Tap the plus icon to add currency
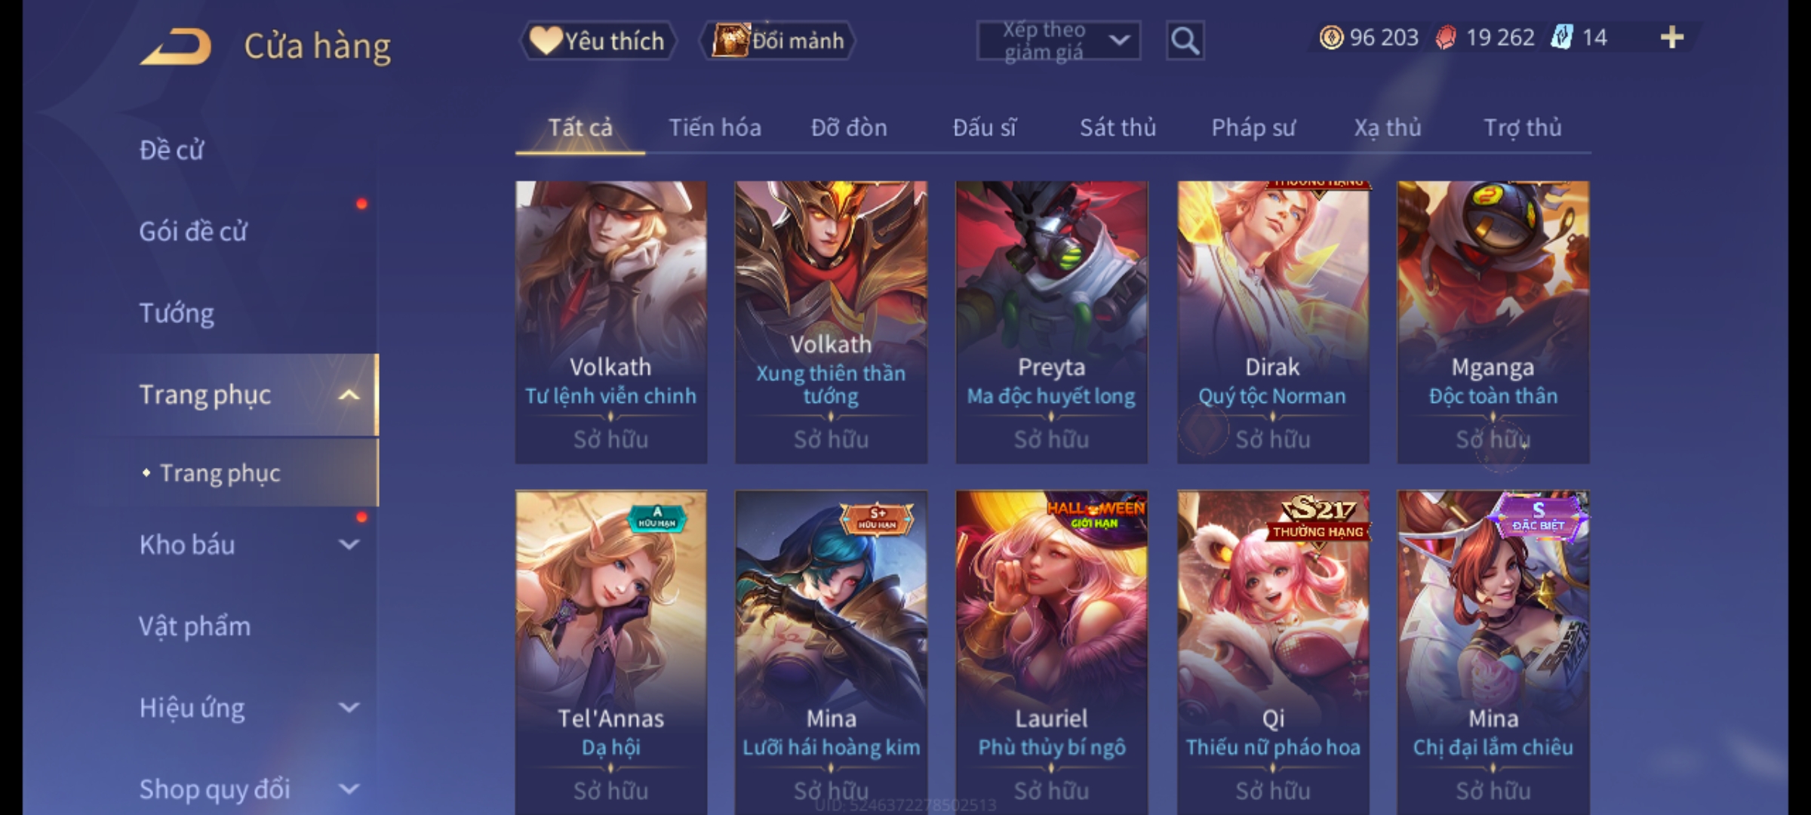 tap(1672, 38)
